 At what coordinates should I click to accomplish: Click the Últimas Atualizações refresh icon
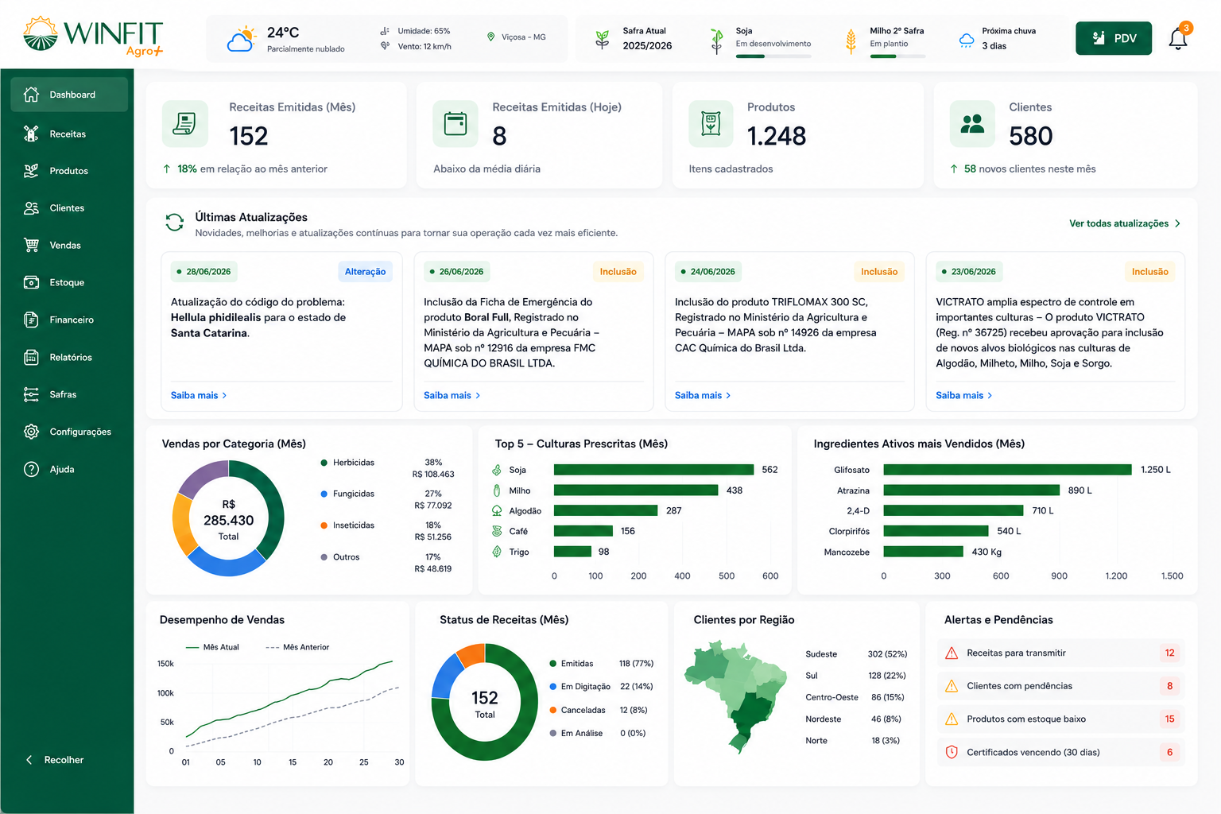pos(174,222)
